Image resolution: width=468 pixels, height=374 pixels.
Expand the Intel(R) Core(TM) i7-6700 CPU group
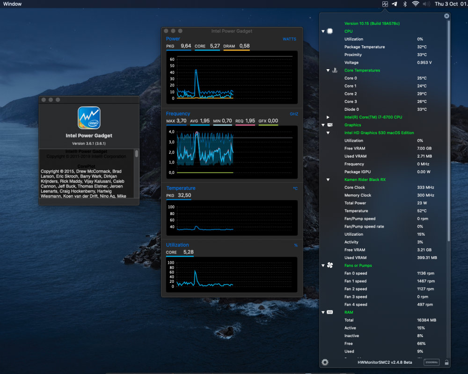point(328,117)
